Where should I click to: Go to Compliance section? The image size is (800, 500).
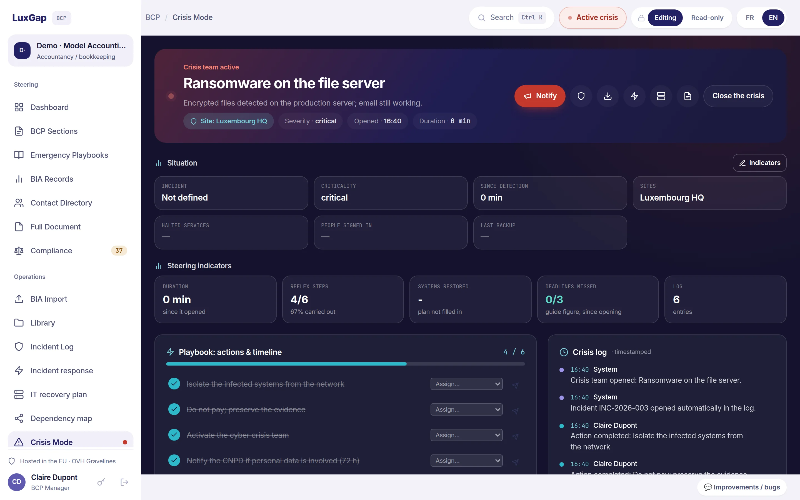pos(70,251)
